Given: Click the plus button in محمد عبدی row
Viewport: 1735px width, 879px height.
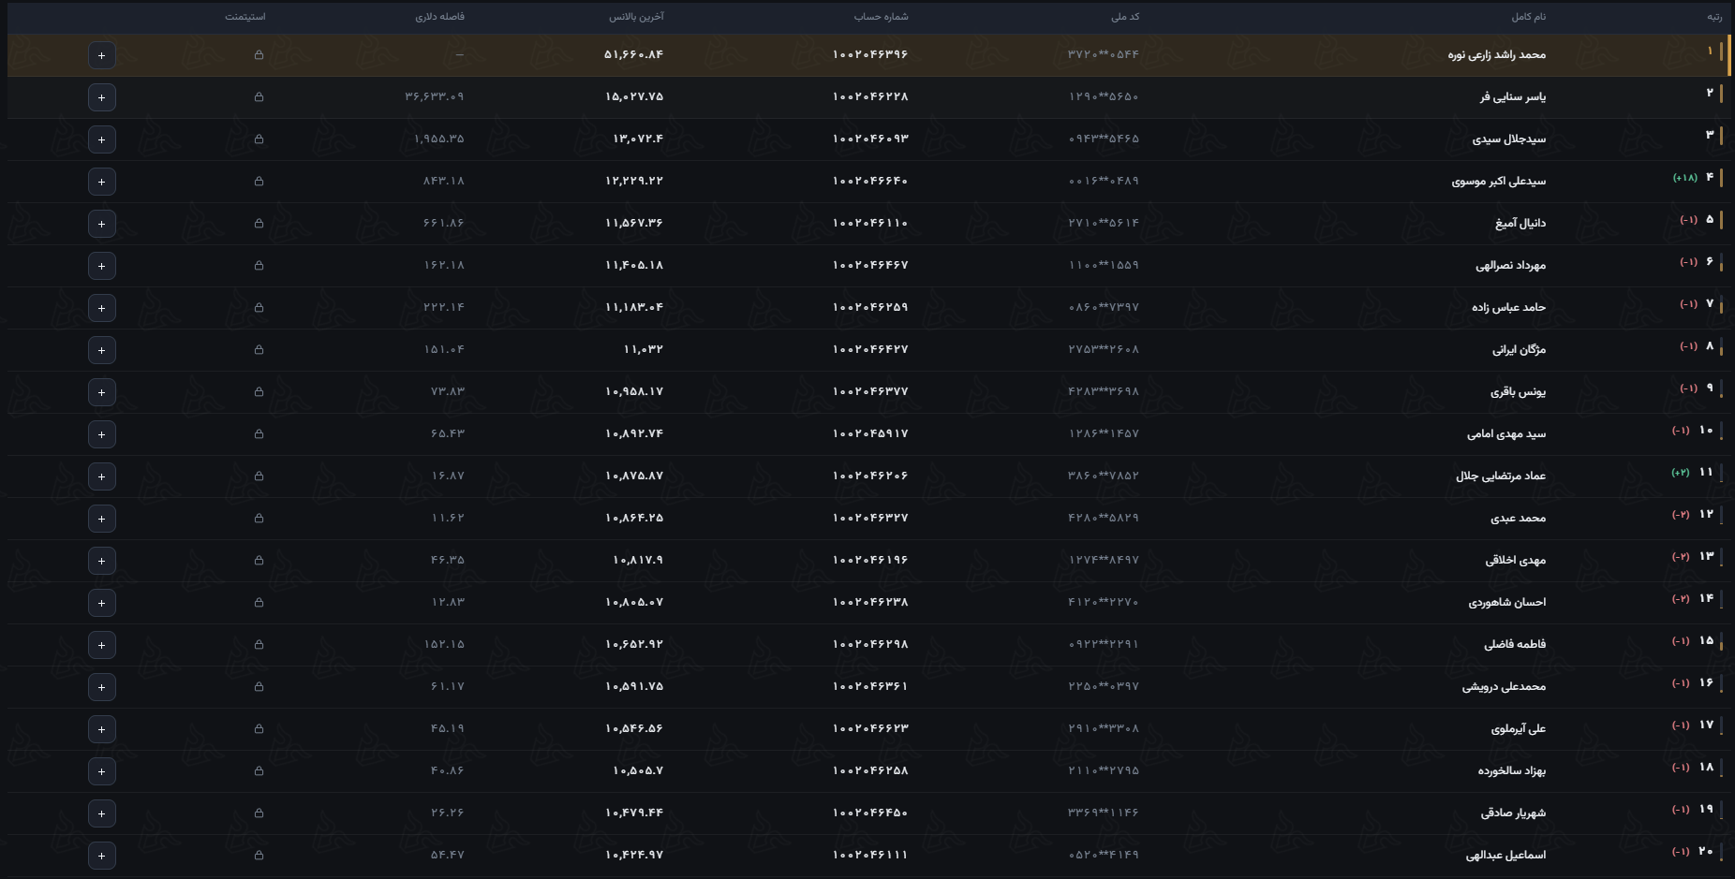Looking at the screenshot, I should (102, 519).
